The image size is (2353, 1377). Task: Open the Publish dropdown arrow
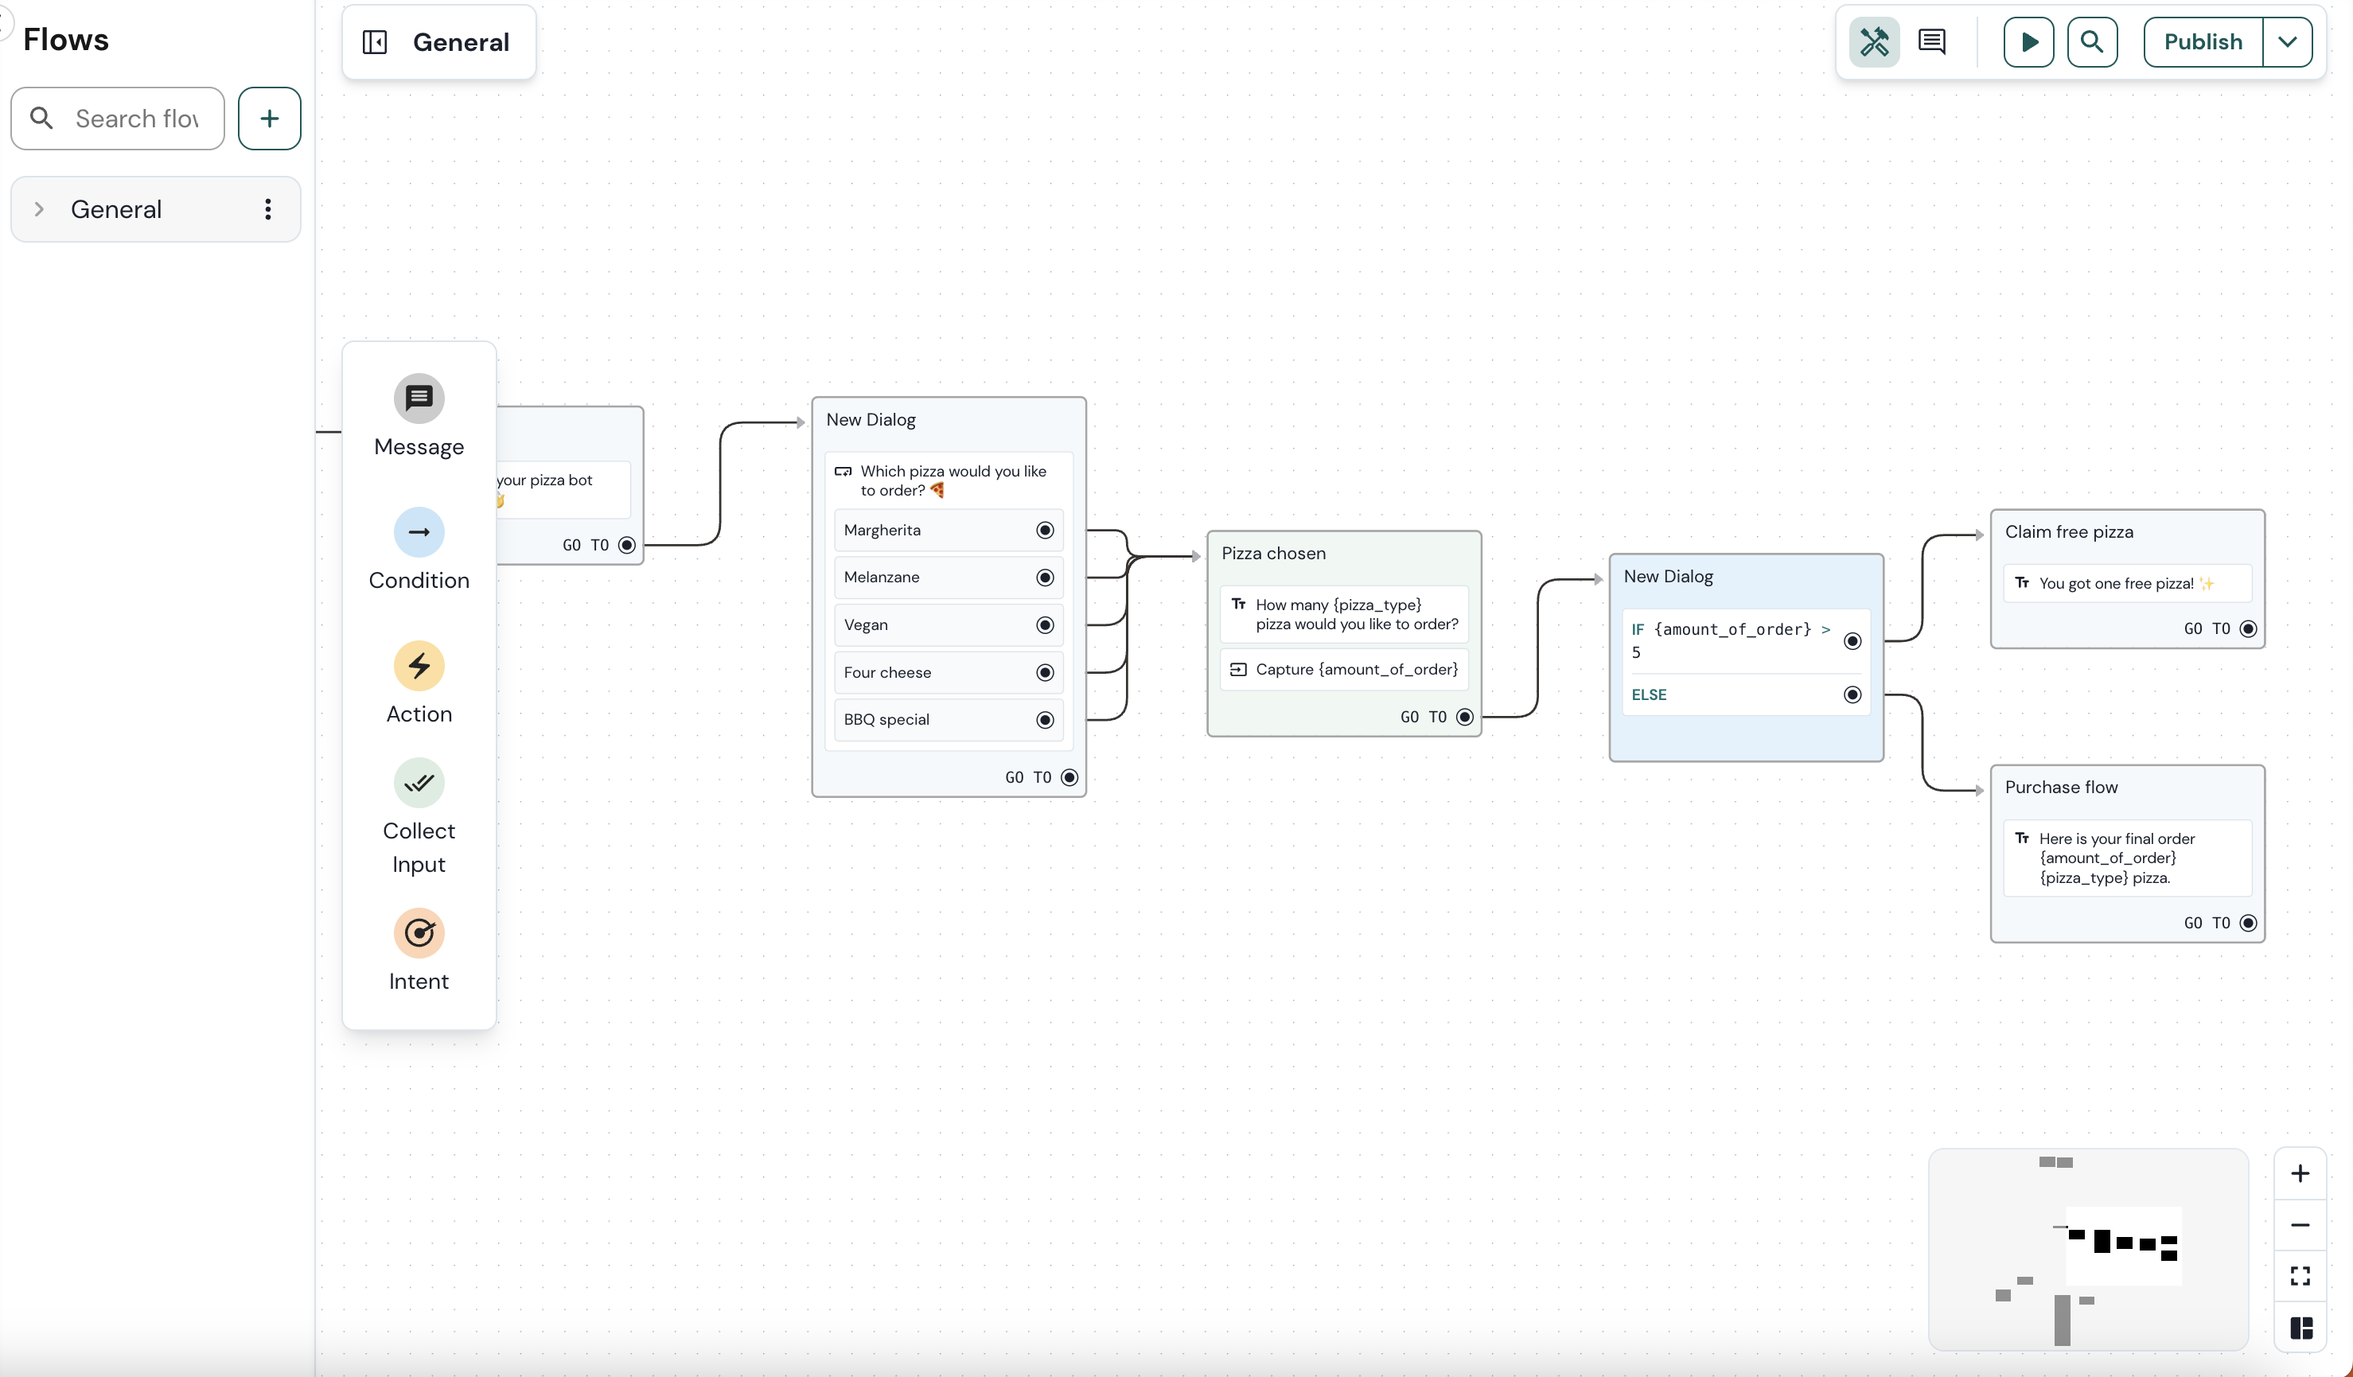pos(2287,42)
